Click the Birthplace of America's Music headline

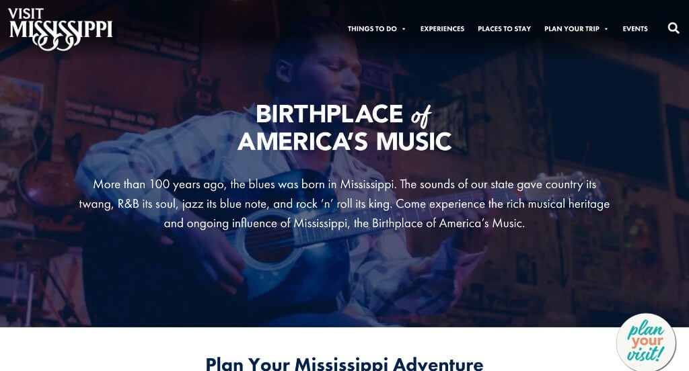click(344, 128)
